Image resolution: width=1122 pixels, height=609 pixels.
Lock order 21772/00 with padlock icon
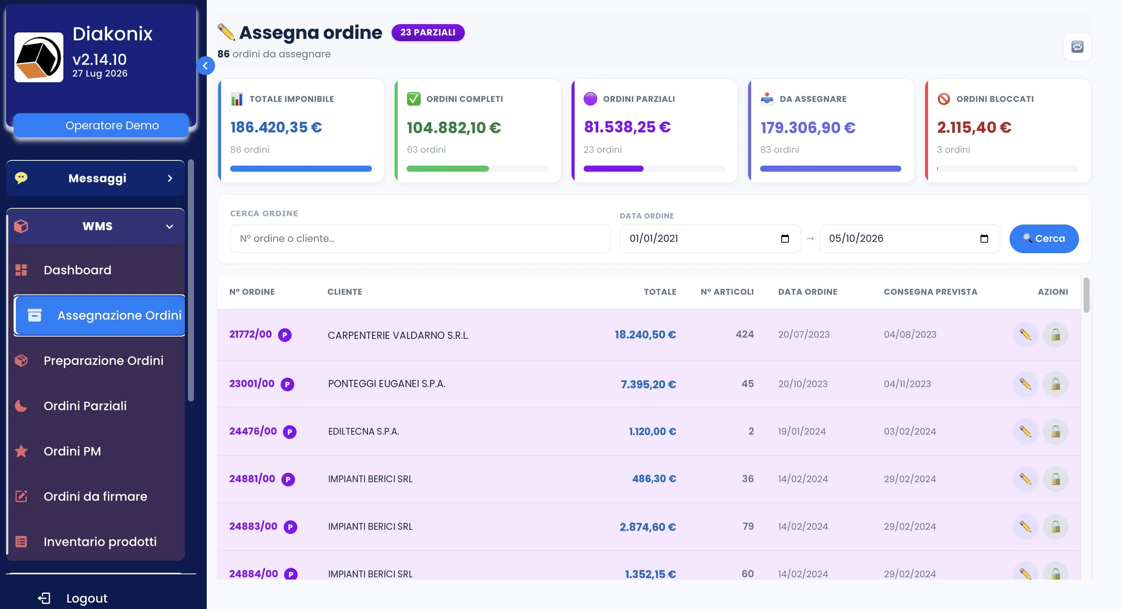[x=1055, y=335]
